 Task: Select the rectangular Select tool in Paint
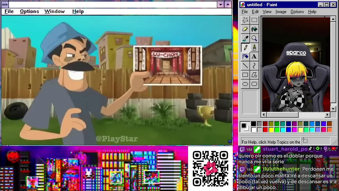pos(254,20)
